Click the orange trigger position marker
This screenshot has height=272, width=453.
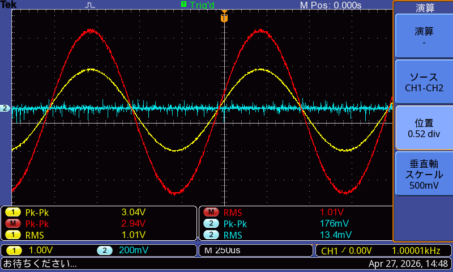224,18
